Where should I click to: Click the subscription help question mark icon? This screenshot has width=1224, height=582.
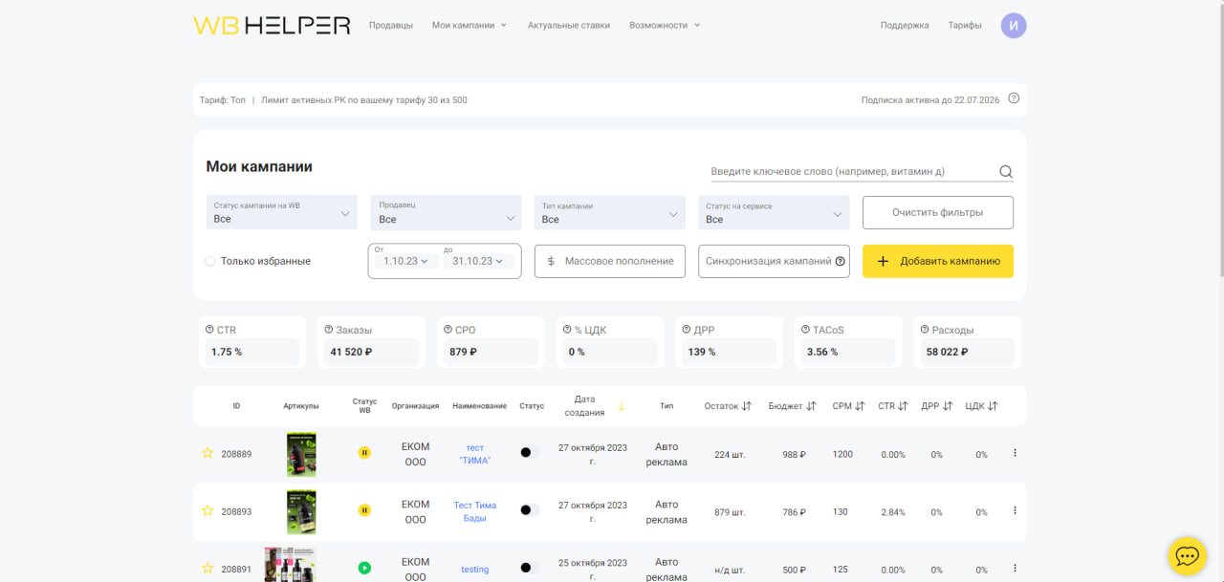pos(1014,98)
